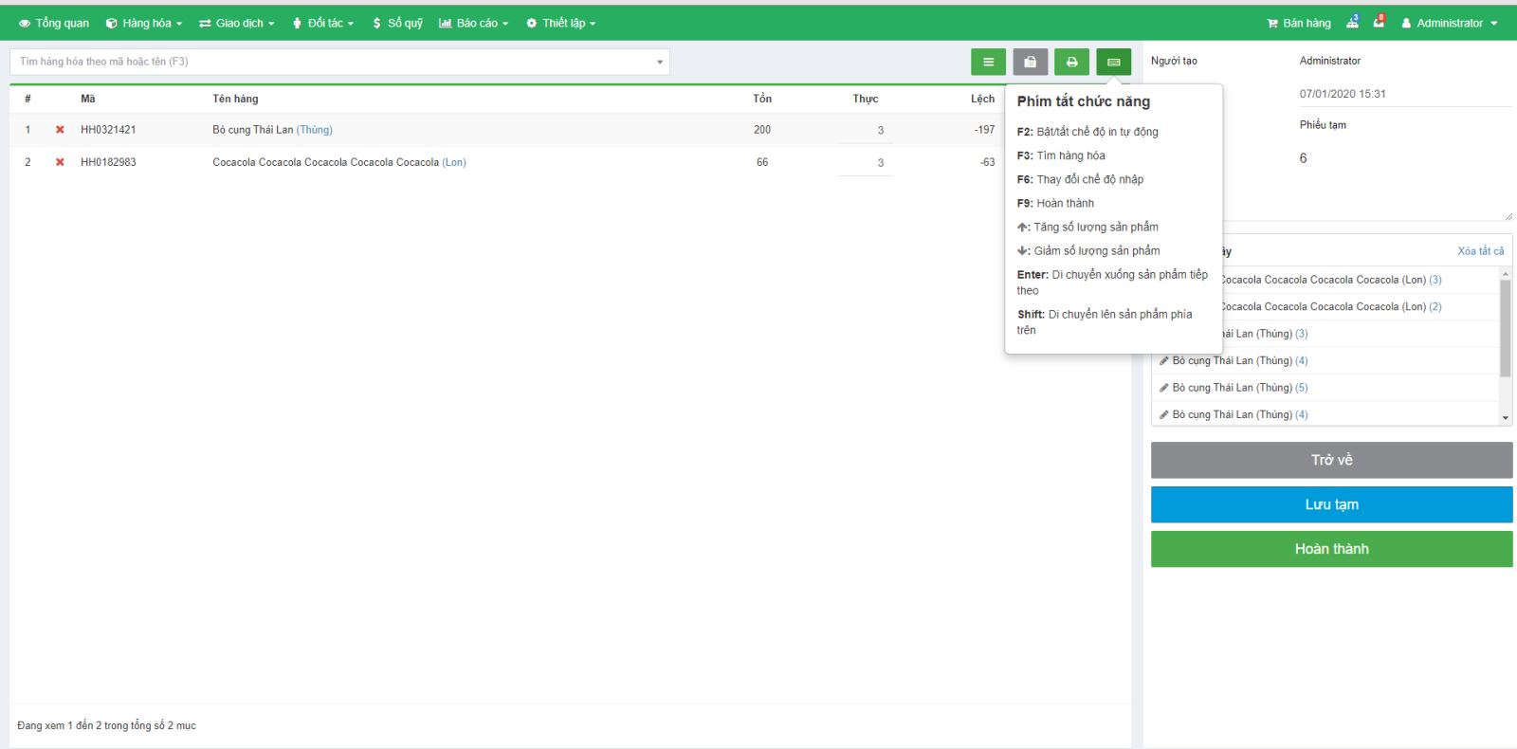Open the Sổ quỹ menu item
Viewport: 1517px width, 749px height.
click(x=397, y=23)
